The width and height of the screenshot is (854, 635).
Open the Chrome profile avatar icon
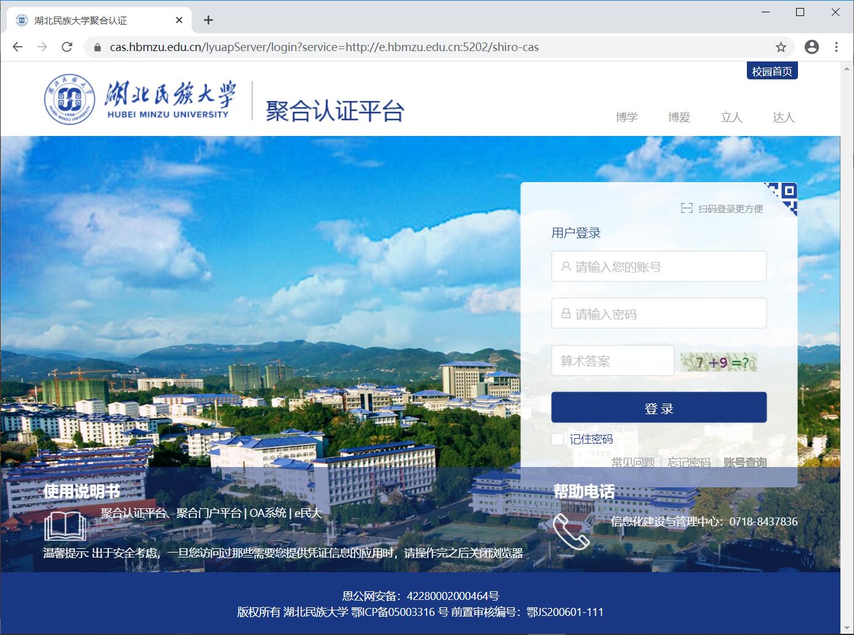pos(812,47)
